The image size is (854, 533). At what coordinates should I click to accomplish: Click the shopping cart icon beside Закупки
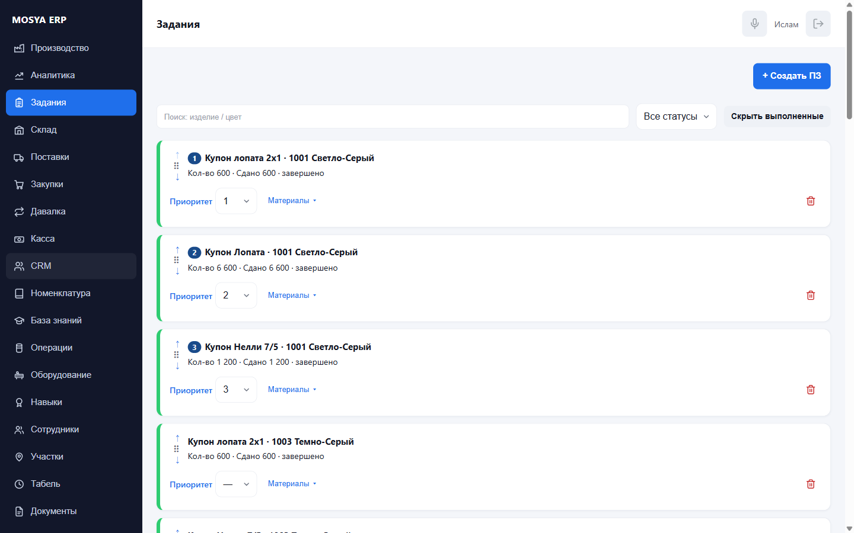click(19, 184)
